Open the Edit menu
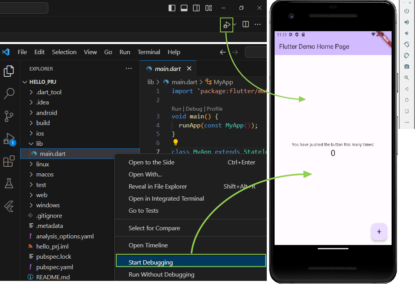This screenshot has height=284, width=415. click(39, 52)
